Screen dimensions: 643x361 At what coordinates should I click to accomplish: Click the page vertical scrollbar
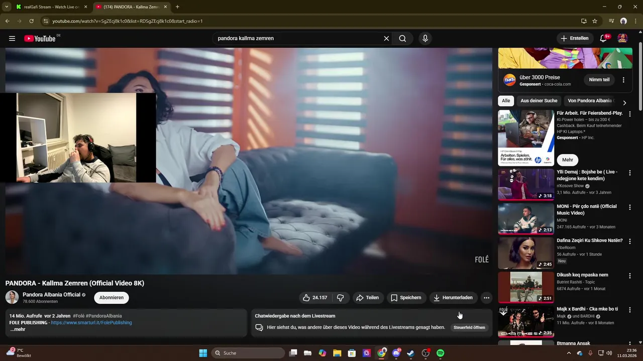640,75
